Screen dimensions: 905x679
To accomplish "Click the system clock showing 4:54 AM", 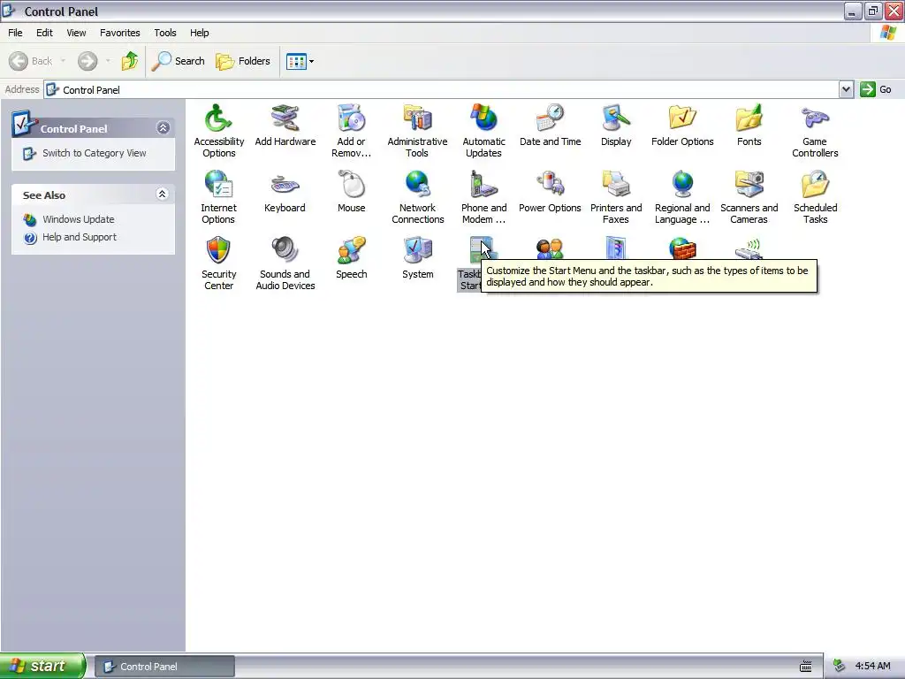I will coord(872,667).
